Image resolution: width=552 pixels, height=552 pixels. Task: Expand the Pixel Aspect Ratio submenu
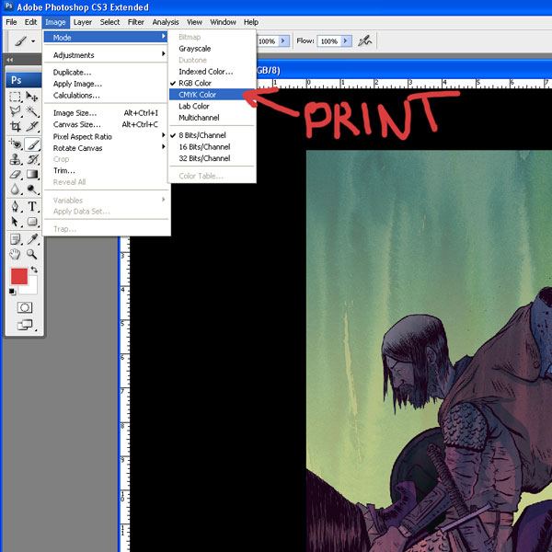tap(105, 136)
